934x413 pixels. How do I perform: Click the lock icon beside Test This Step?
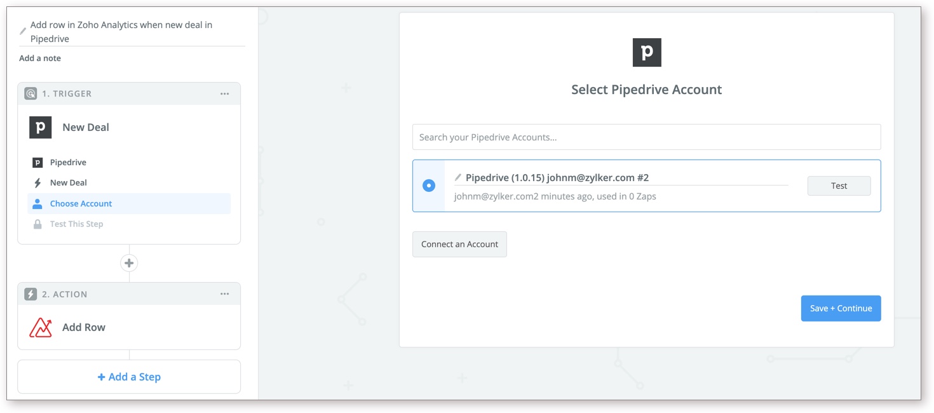click(37, 224)
